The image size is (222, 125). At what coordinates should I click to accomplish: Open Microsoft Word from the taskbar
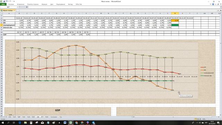point(65,123)
